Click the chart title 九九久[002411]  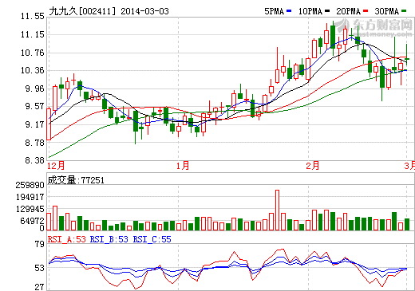pos(83,11)
